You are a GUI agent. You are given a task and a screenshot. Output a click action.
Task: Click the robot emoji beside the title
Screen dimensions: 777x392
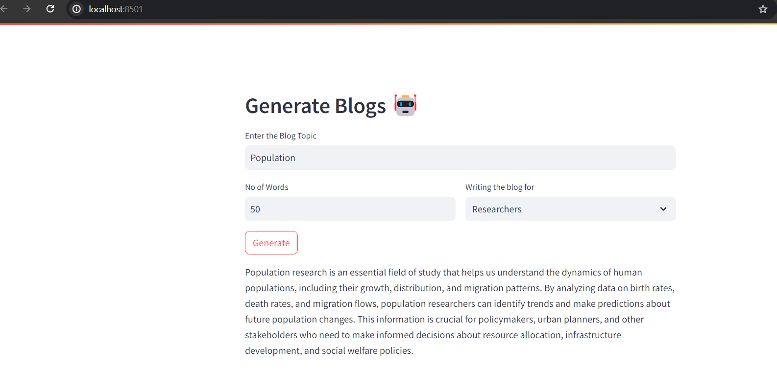coord(406,105)
